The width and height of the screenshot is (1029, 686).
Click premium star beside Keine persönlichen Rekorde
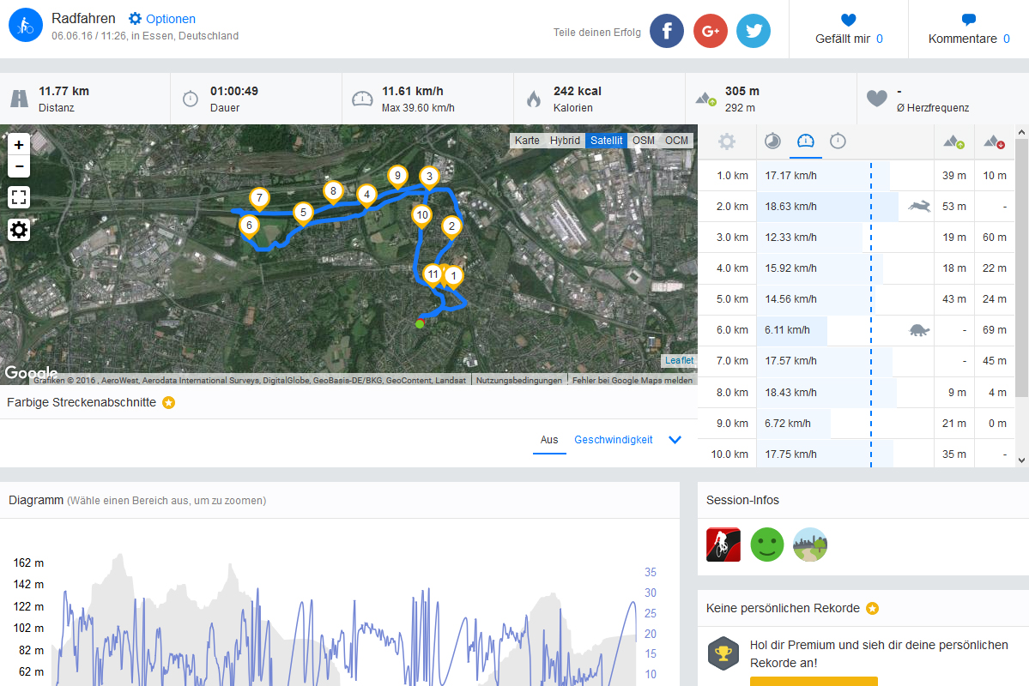coord(872,609)
